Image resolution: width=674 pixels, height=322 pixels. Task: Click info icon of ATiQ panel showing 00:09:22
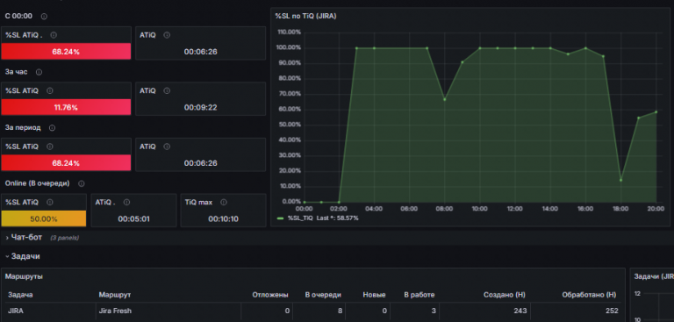tap(167, 90)
